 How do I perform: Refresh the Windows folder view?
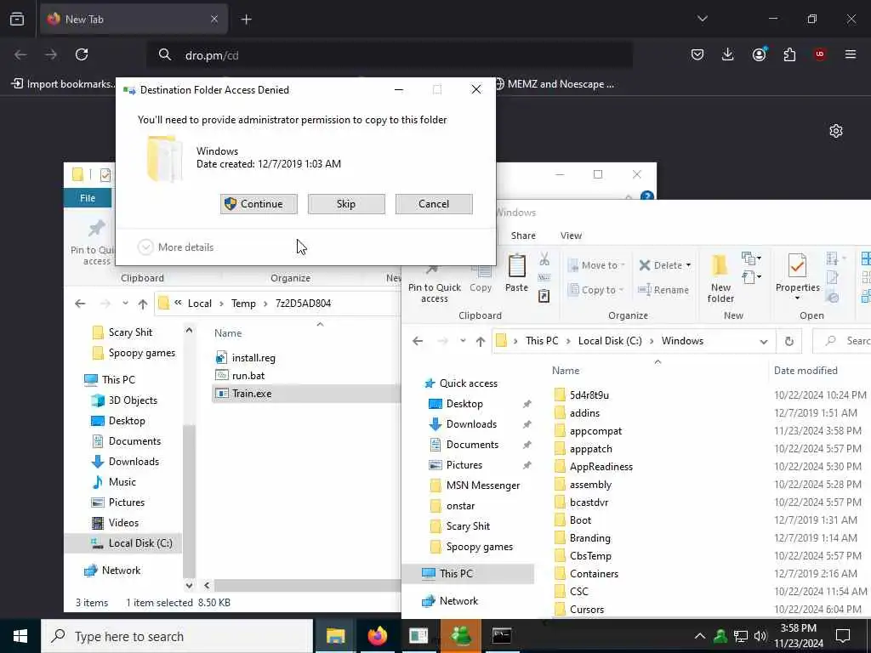789,342
